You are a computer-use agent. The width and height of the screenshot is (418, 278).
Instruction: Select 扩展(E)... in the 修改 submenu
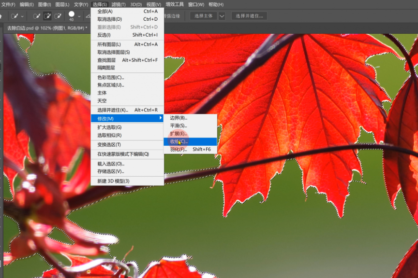(179, 133)
